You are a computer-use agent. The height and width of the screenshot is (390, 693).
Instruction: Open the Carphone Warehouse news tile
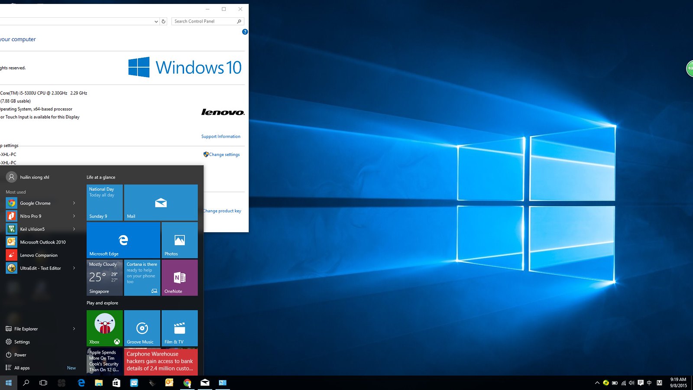(161, 361)
